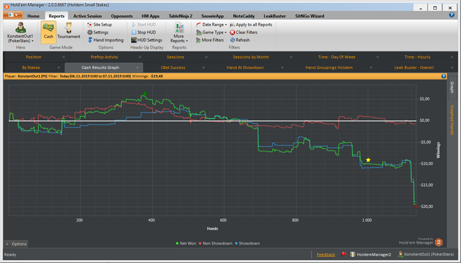Open More Filters
Screen dimensions: 461x263
coord(210,40)
